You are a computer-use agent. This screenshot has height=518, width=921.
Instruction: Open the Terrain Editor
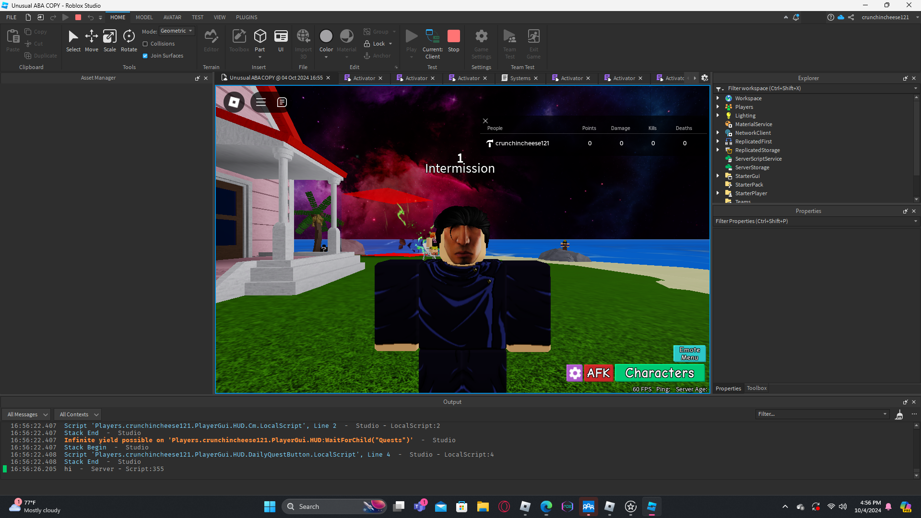click(x=211, y=41)
